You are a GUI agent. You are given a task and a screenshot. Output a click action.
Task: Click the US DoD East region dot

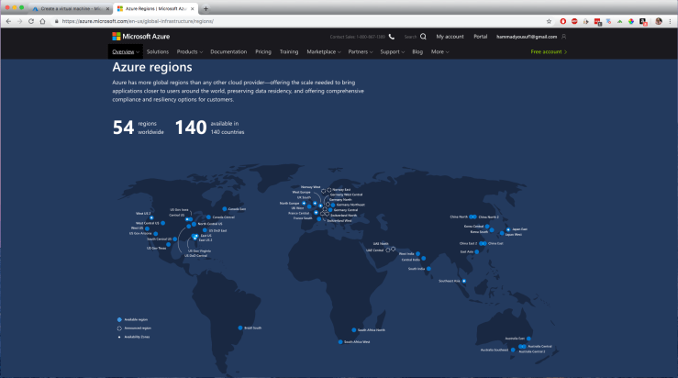pos(205,230)
